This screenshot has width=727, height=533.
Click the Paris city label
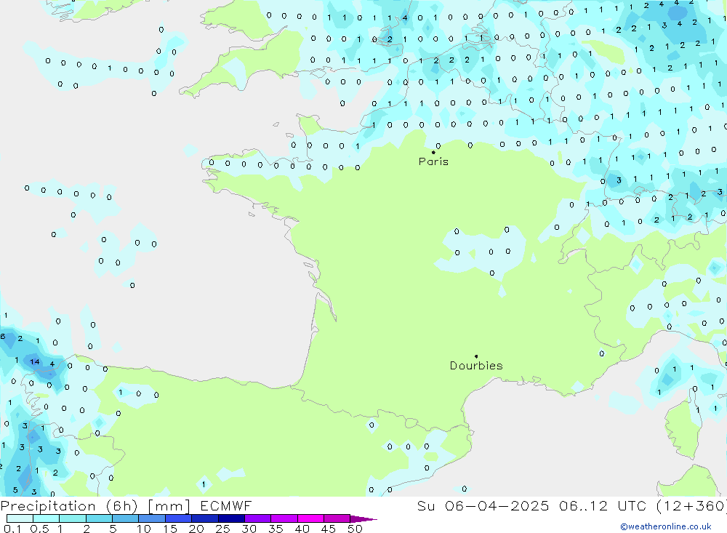point(433,161)
